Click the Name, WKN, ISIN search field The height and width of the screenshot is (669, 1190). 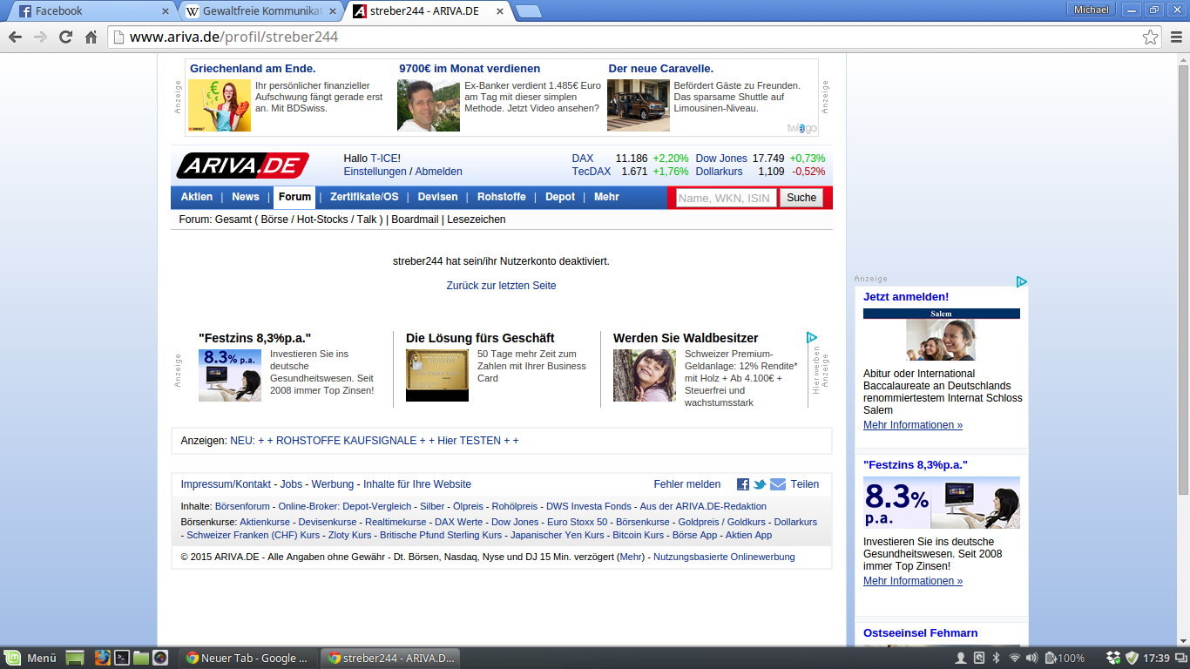(x=727, y=198)
